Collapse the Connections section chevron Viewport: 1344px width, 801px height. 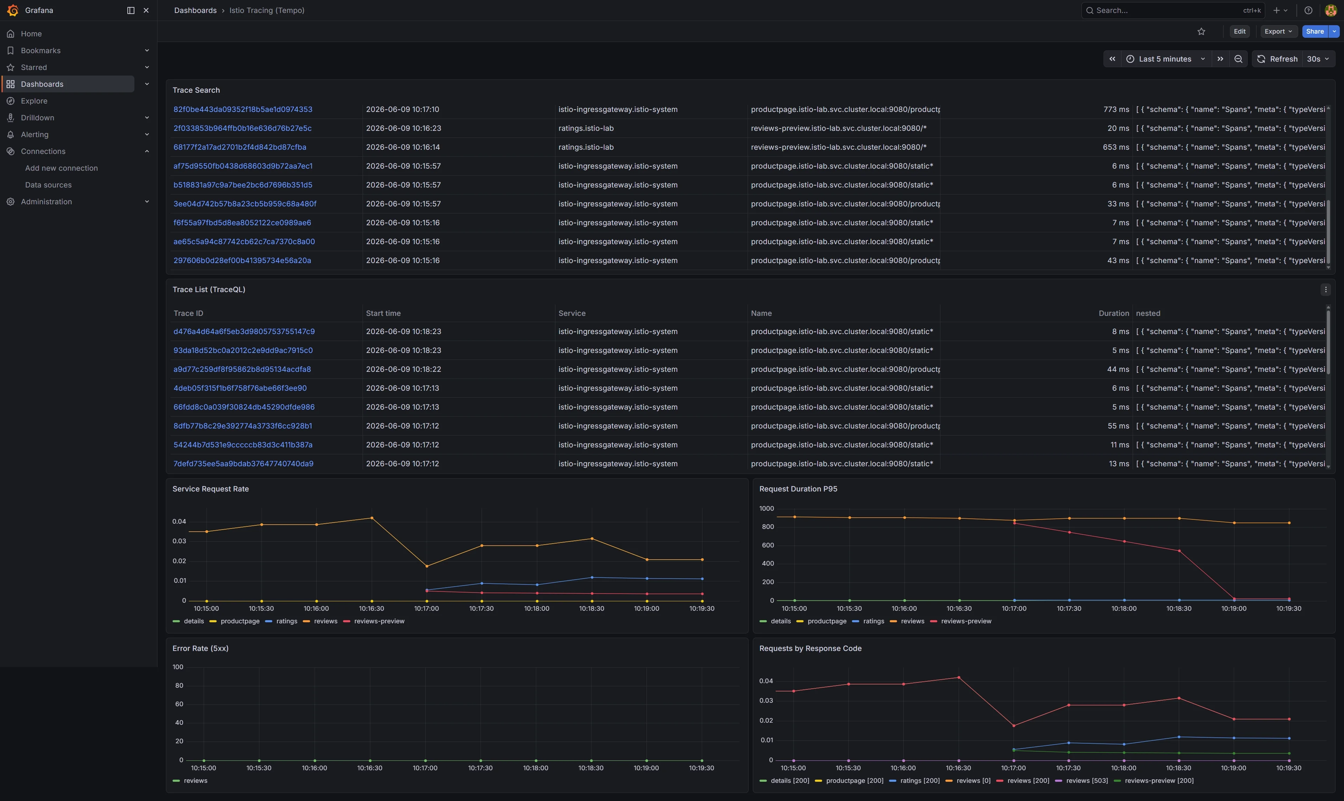[x=147, y=151]
